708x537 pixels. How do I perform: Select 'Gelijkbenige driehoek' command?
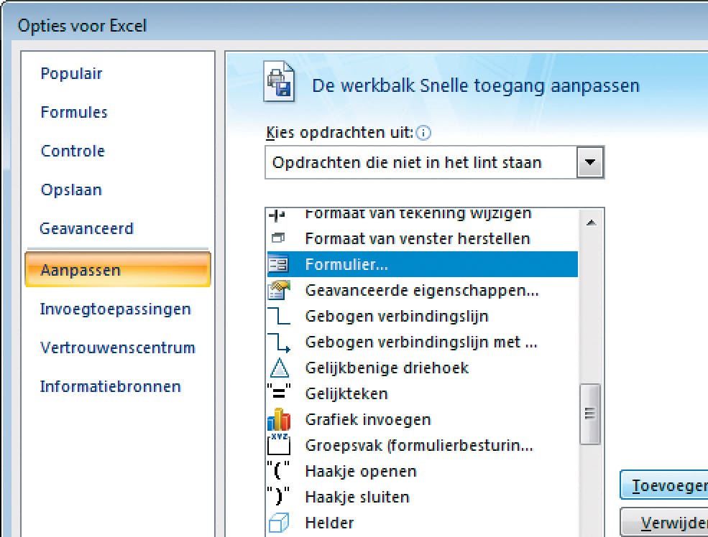click(423, 368)
